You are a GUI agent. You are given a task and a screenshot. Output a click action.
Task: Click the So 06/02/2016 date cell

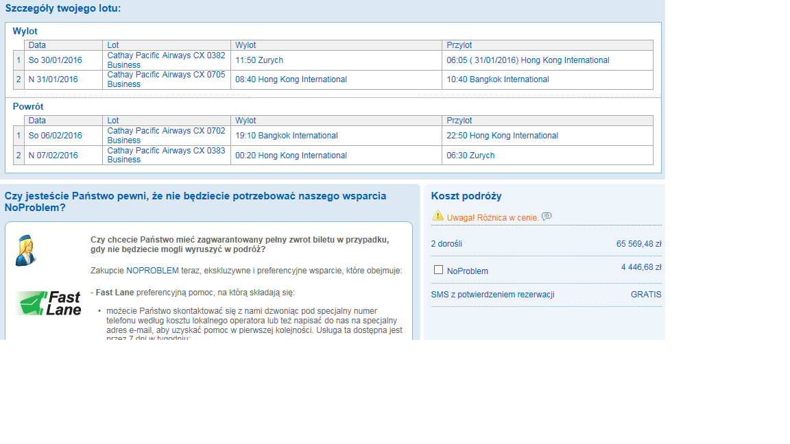pos(63,136)
